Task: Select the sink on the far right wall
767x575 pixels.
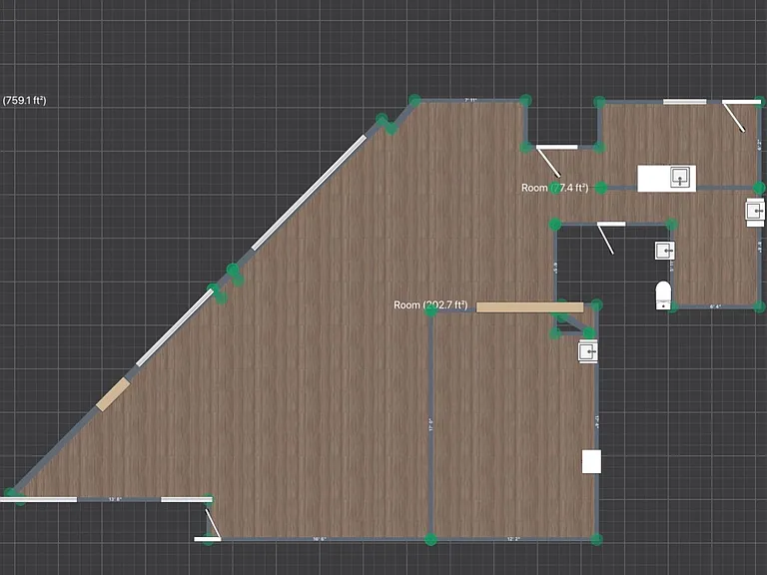Action: pos(755,212)
